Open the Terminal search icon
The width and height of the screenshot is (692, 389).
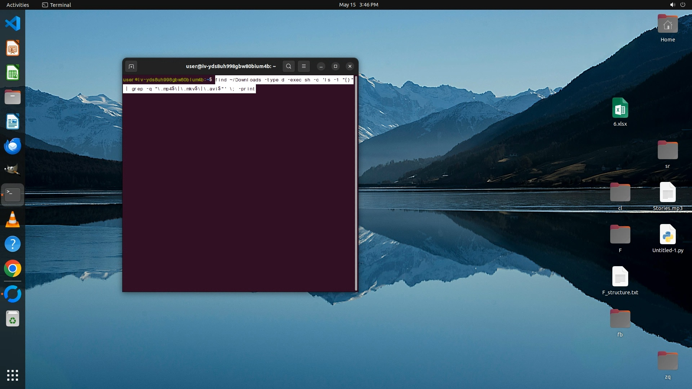pos(288,66)
